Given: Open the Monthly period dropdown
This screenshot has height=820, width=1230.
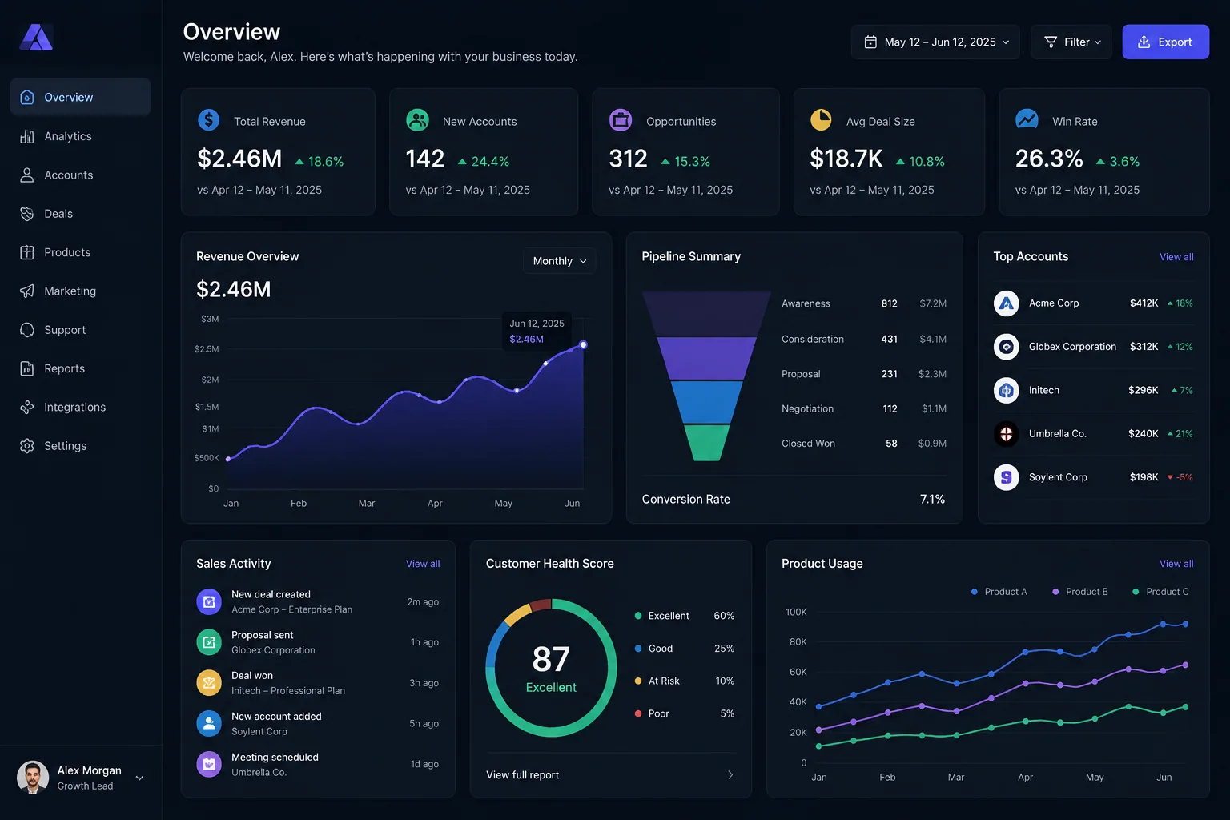Looking at the screenshot, I should point(560,261).
